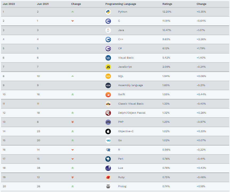Viewport: 230px width, 192px height.
Task: Click the Python logo icon
Action: (108, 12)
